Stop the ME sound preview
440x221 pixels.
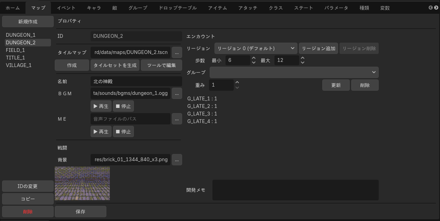click(x=123, y=132)
